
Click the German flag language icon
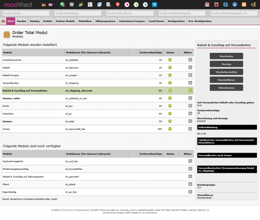pos(44,5)
